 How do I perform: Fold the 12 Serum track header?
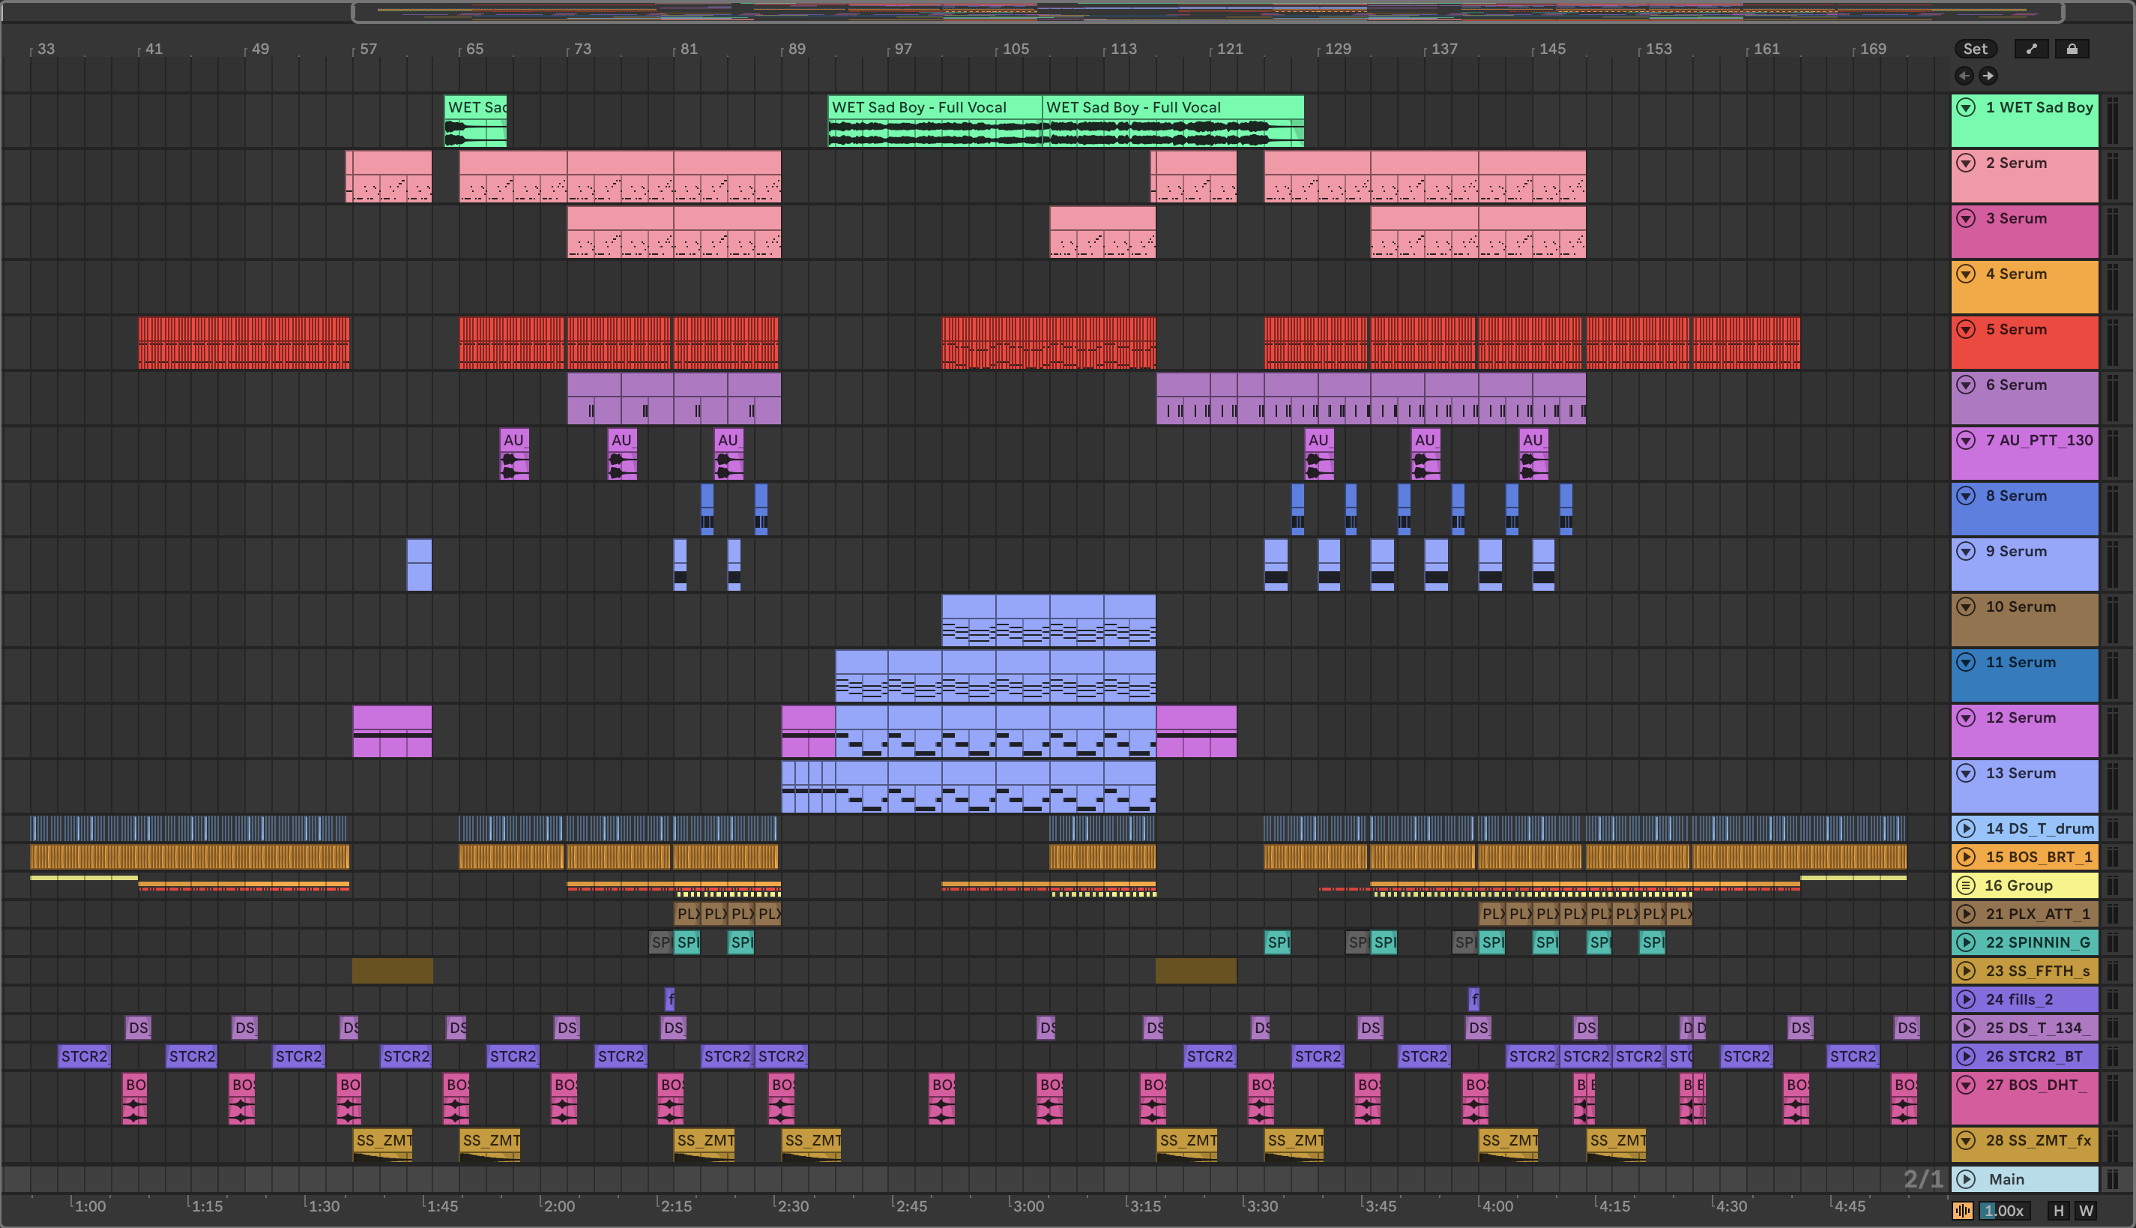click(x=1966, y=717)
